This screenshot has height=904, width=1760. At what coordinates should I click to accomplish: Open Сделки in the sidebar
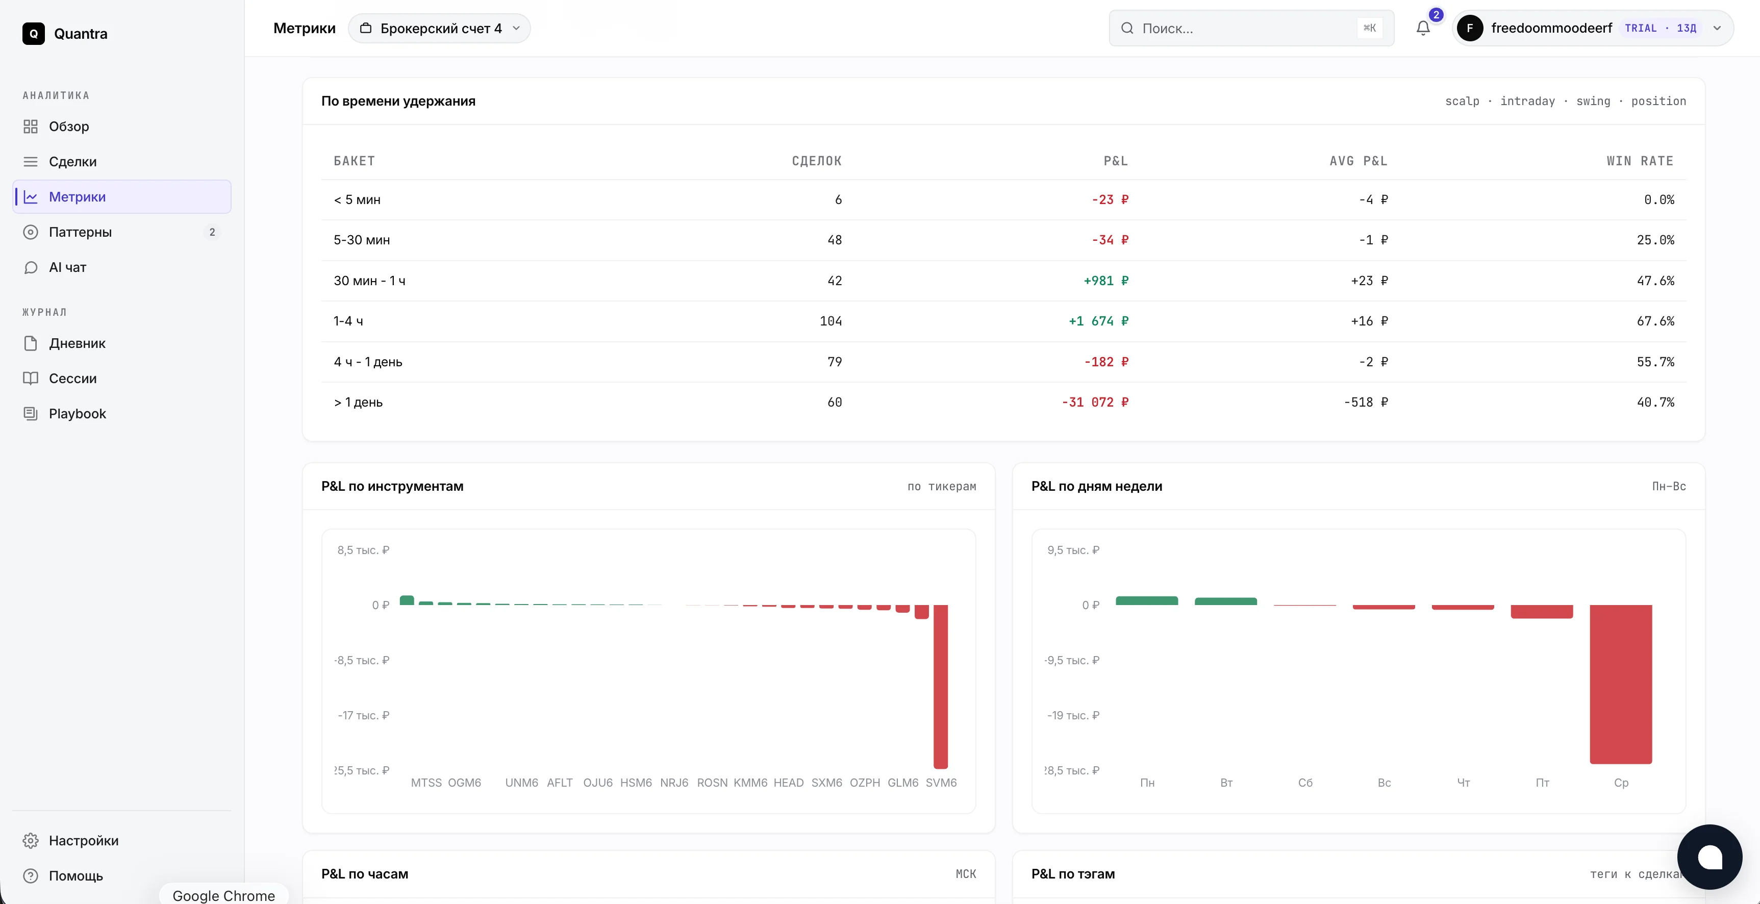coord(121,162)
